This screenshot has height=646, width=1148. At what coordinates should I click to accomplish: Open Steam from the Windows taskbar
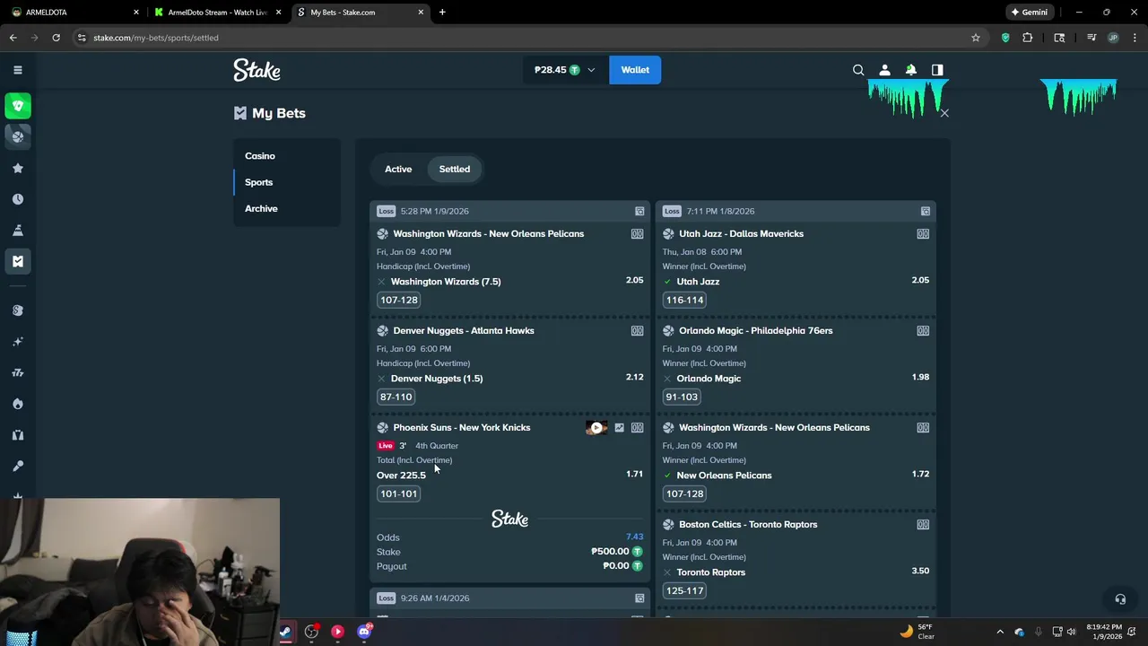point(285,632)
